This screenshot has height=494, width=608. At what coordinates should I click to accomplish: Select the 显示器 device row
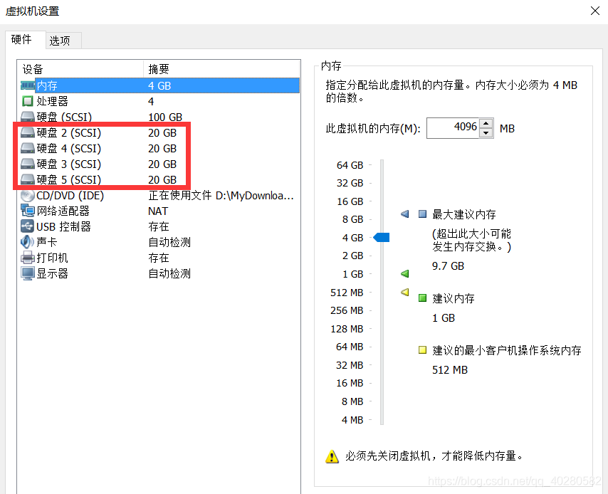coord(159,273)
